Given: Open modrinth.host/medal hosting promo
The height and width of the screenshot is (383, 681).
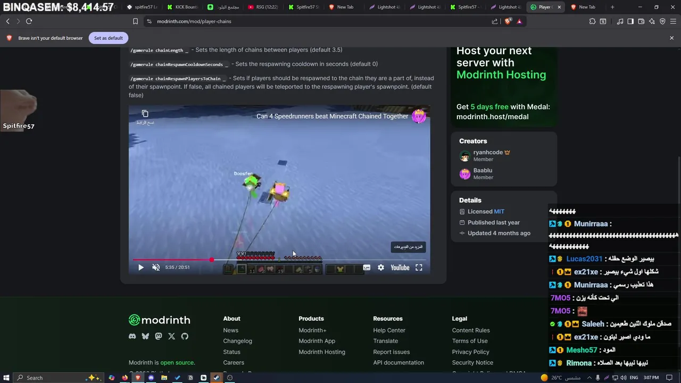Looking at the screenshot, I should pyautogui.click(x=492, y=116).
